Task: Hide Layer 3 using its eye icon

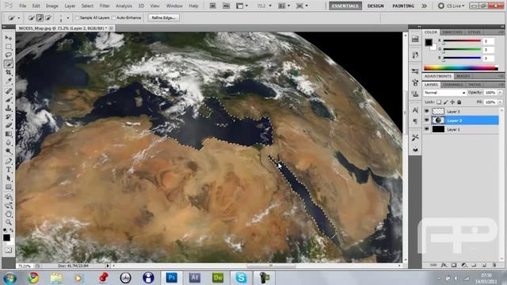Action: coord(427,111)
